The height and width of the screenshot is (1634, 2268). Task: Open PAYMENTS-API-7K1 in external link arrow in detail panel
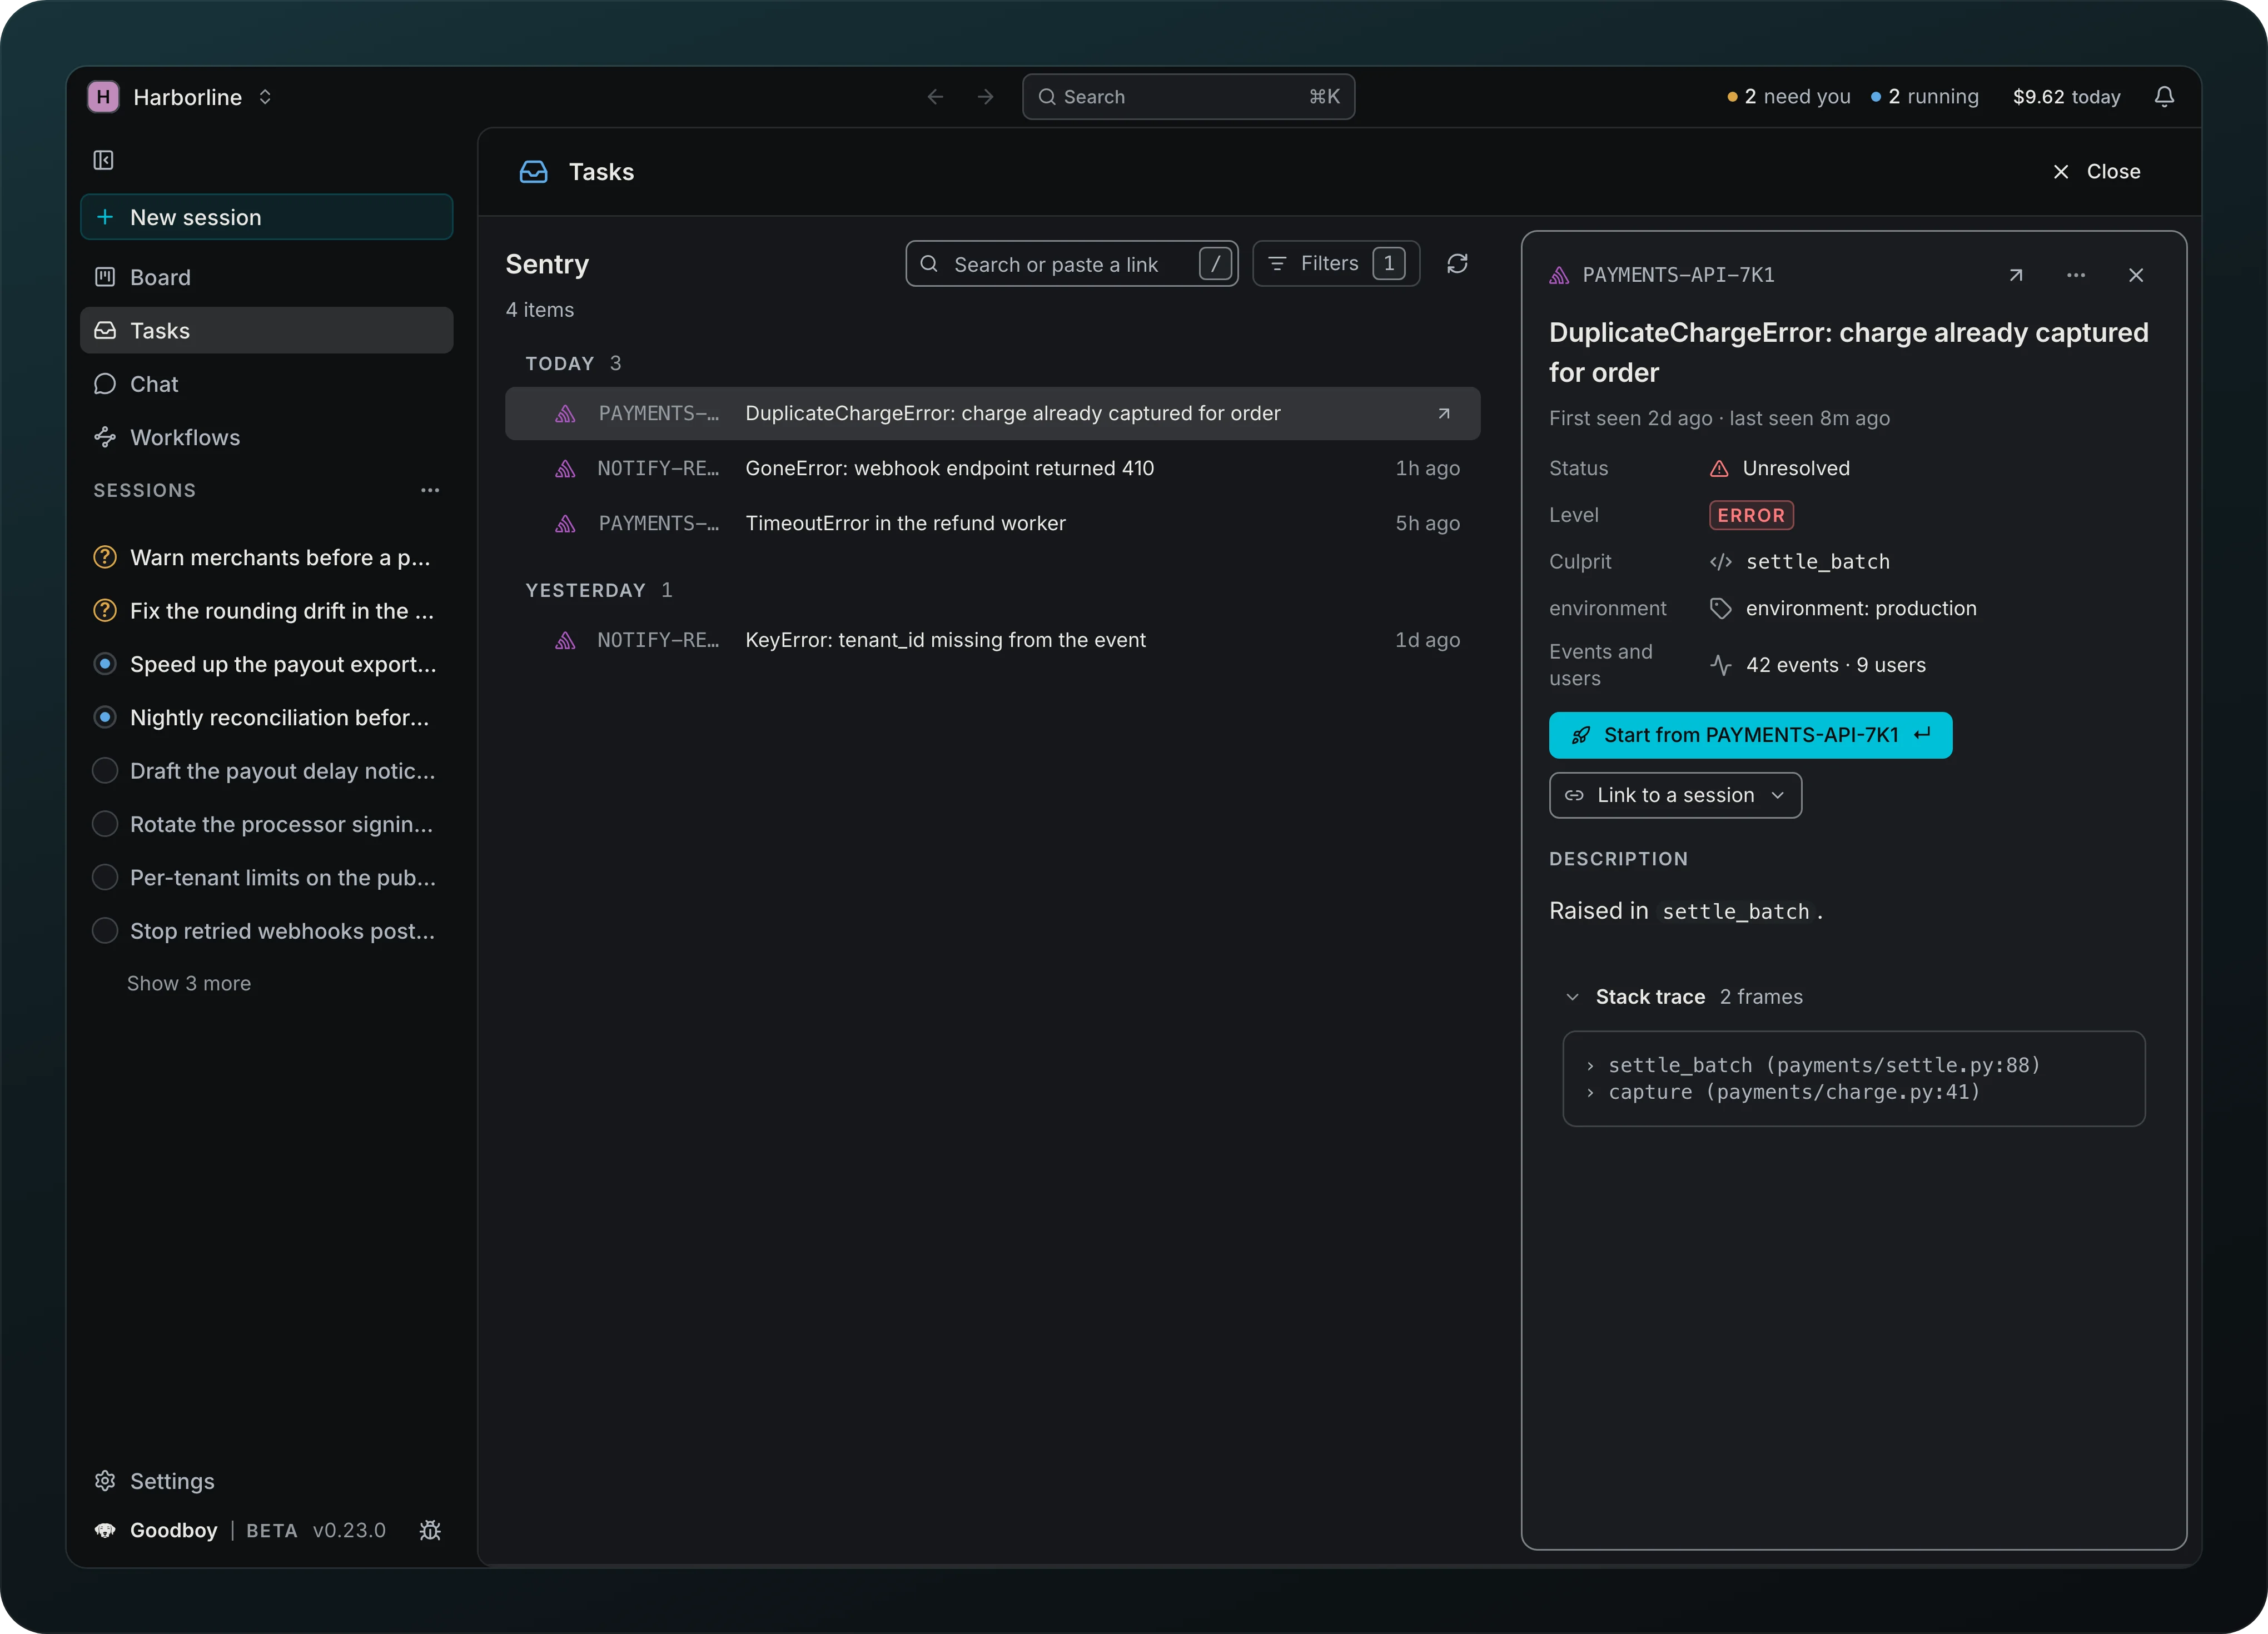click(x=2016, y=275)
